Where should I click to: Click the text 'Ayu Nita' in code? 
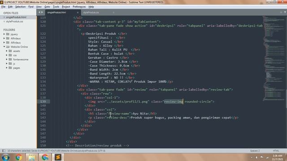140,114
